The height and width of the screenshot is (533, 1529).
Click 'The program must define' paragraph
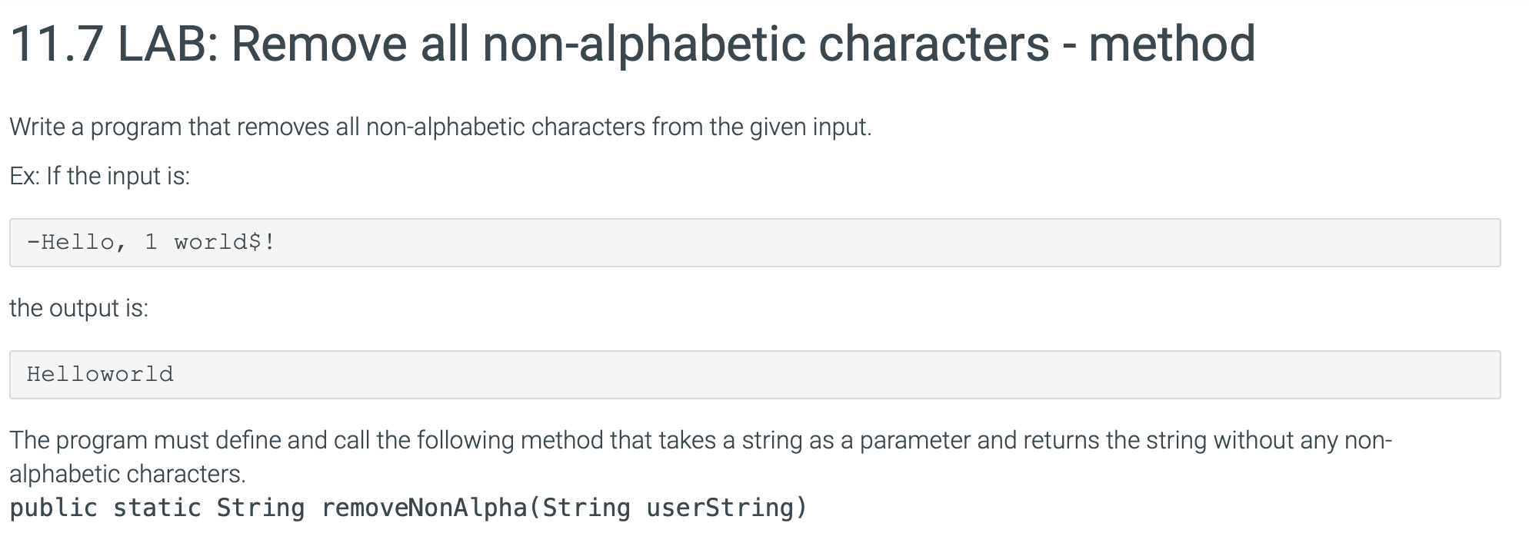click(x=701, y=456)
